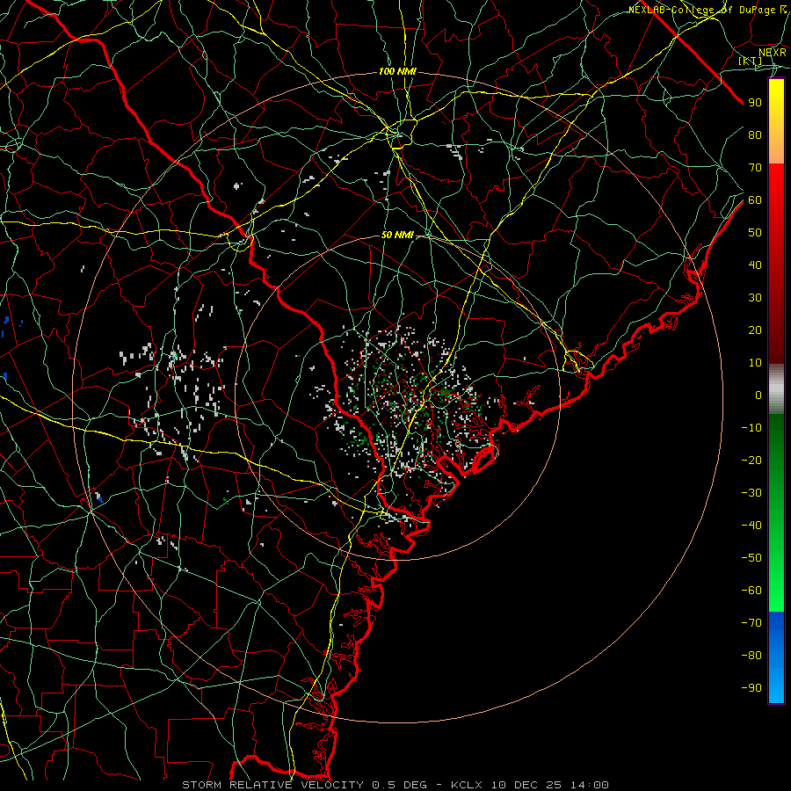Click the "STORM RELATIVE VELOCITY" product title
This screenshot has height=791, width=791.
coord(272,785)
